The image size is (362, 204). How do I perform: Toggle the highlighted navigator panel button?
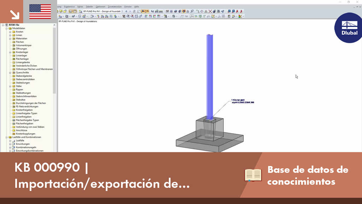point(71,11)
